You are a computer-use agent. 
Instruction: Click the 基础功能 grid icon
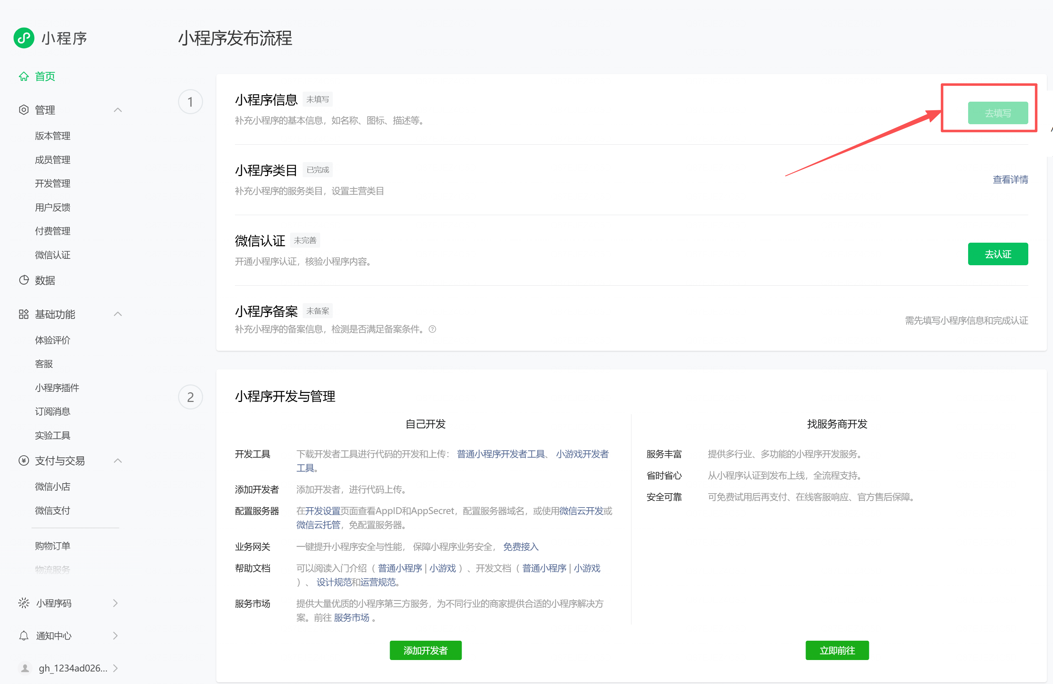coord(24,314)
